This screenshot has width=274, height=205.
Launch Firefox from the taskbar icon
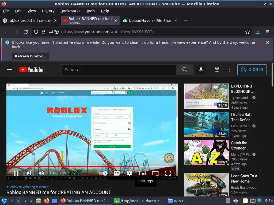47,201
